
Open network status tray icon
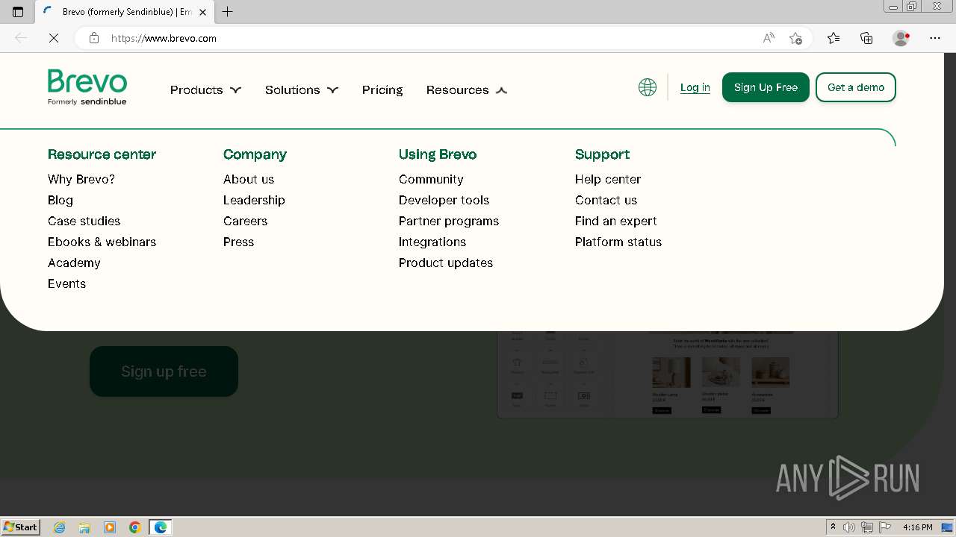coord(867,527)
